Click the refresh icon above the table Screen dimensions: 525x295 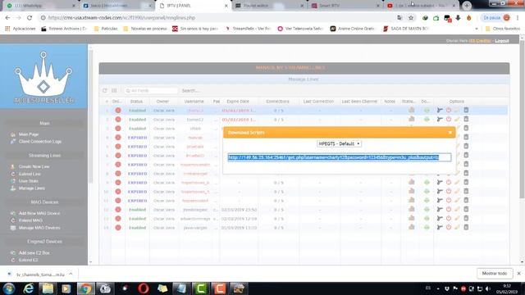[105, 91]
